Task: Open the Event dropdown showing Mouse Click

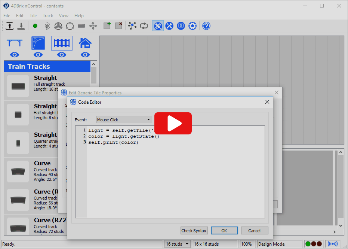Action: click(124, 119)
